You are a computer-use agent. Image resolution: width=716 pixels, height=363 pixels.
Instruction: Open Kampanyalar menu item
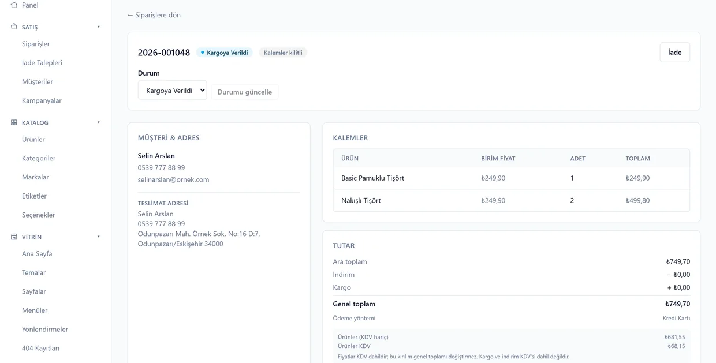tap(42, 100)
